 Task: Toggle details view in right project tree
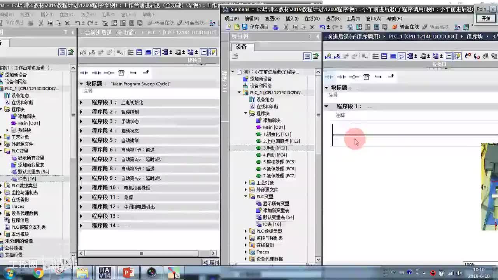click(307, 56)
